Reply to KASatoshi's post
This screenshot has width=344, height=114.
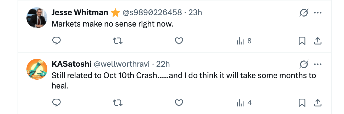point(57,103)
